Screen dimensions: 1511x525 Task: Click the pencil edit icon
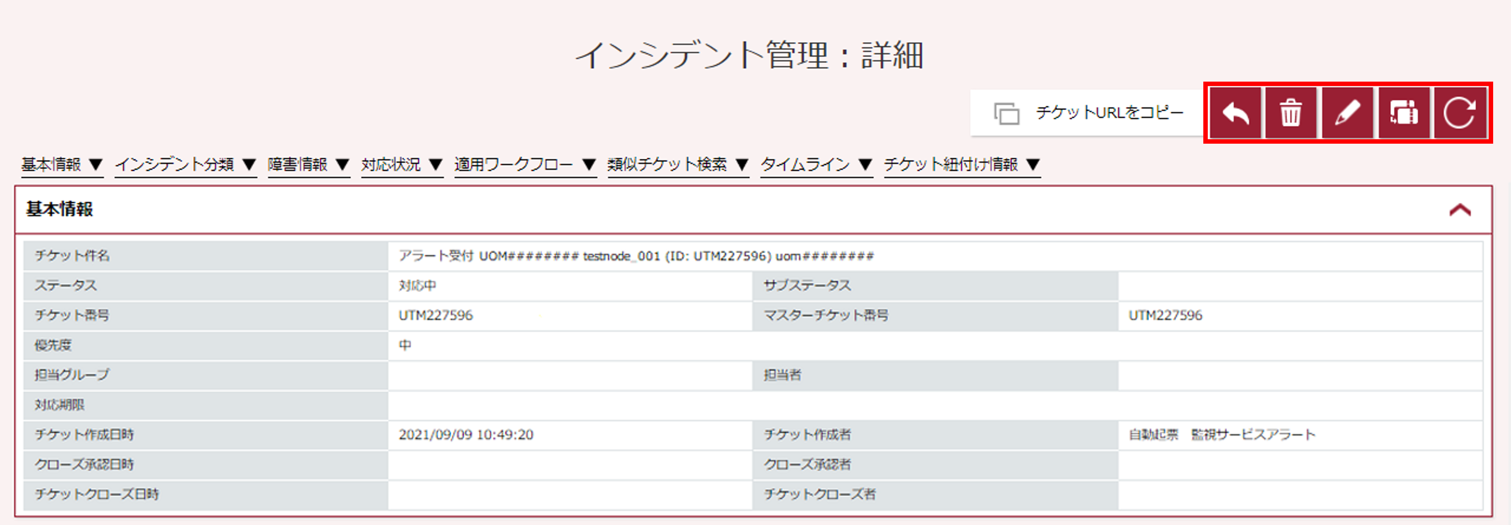coord(1347,113)
